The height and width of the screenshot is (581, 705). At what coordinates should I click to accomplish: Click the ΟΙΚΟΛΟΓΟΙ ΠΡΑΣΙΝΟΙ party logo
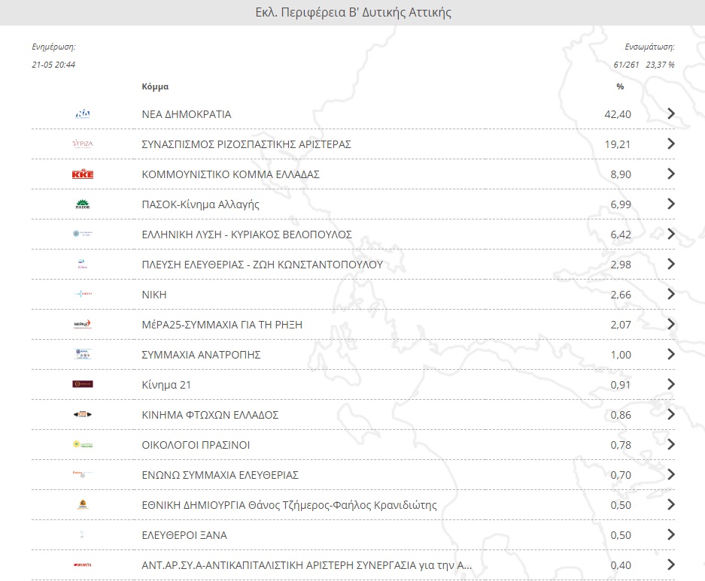[82, 445]
